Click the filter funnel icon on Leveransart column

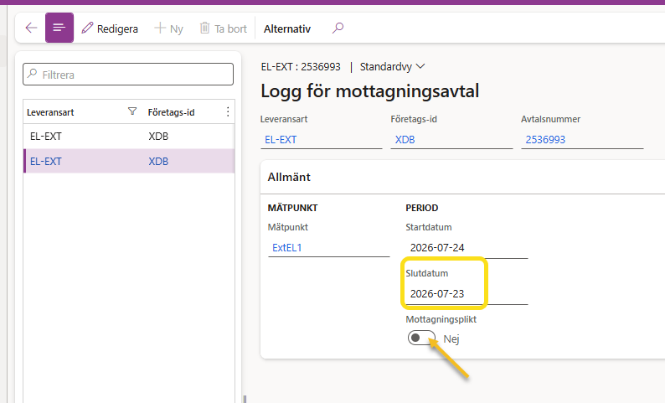click(x=132, y=111)
